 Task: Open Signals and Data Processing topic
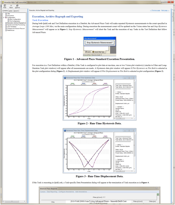coord(16,25)
